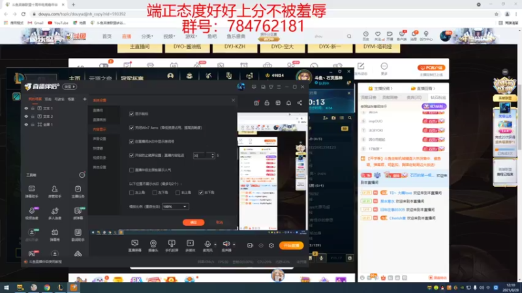Expand the mode switch pill next to logo
Image resolution: width=522 pixels, height=293 pixels.
pos(70,87)
